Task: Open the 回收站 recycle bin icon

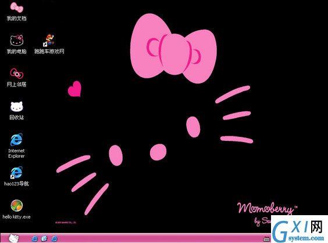Action: pos(17,106)
